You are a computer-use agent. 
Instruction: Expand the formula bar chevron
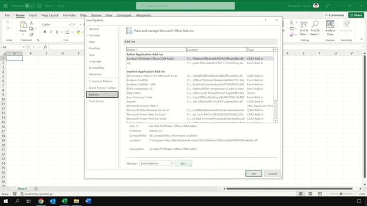click(362, 47)
